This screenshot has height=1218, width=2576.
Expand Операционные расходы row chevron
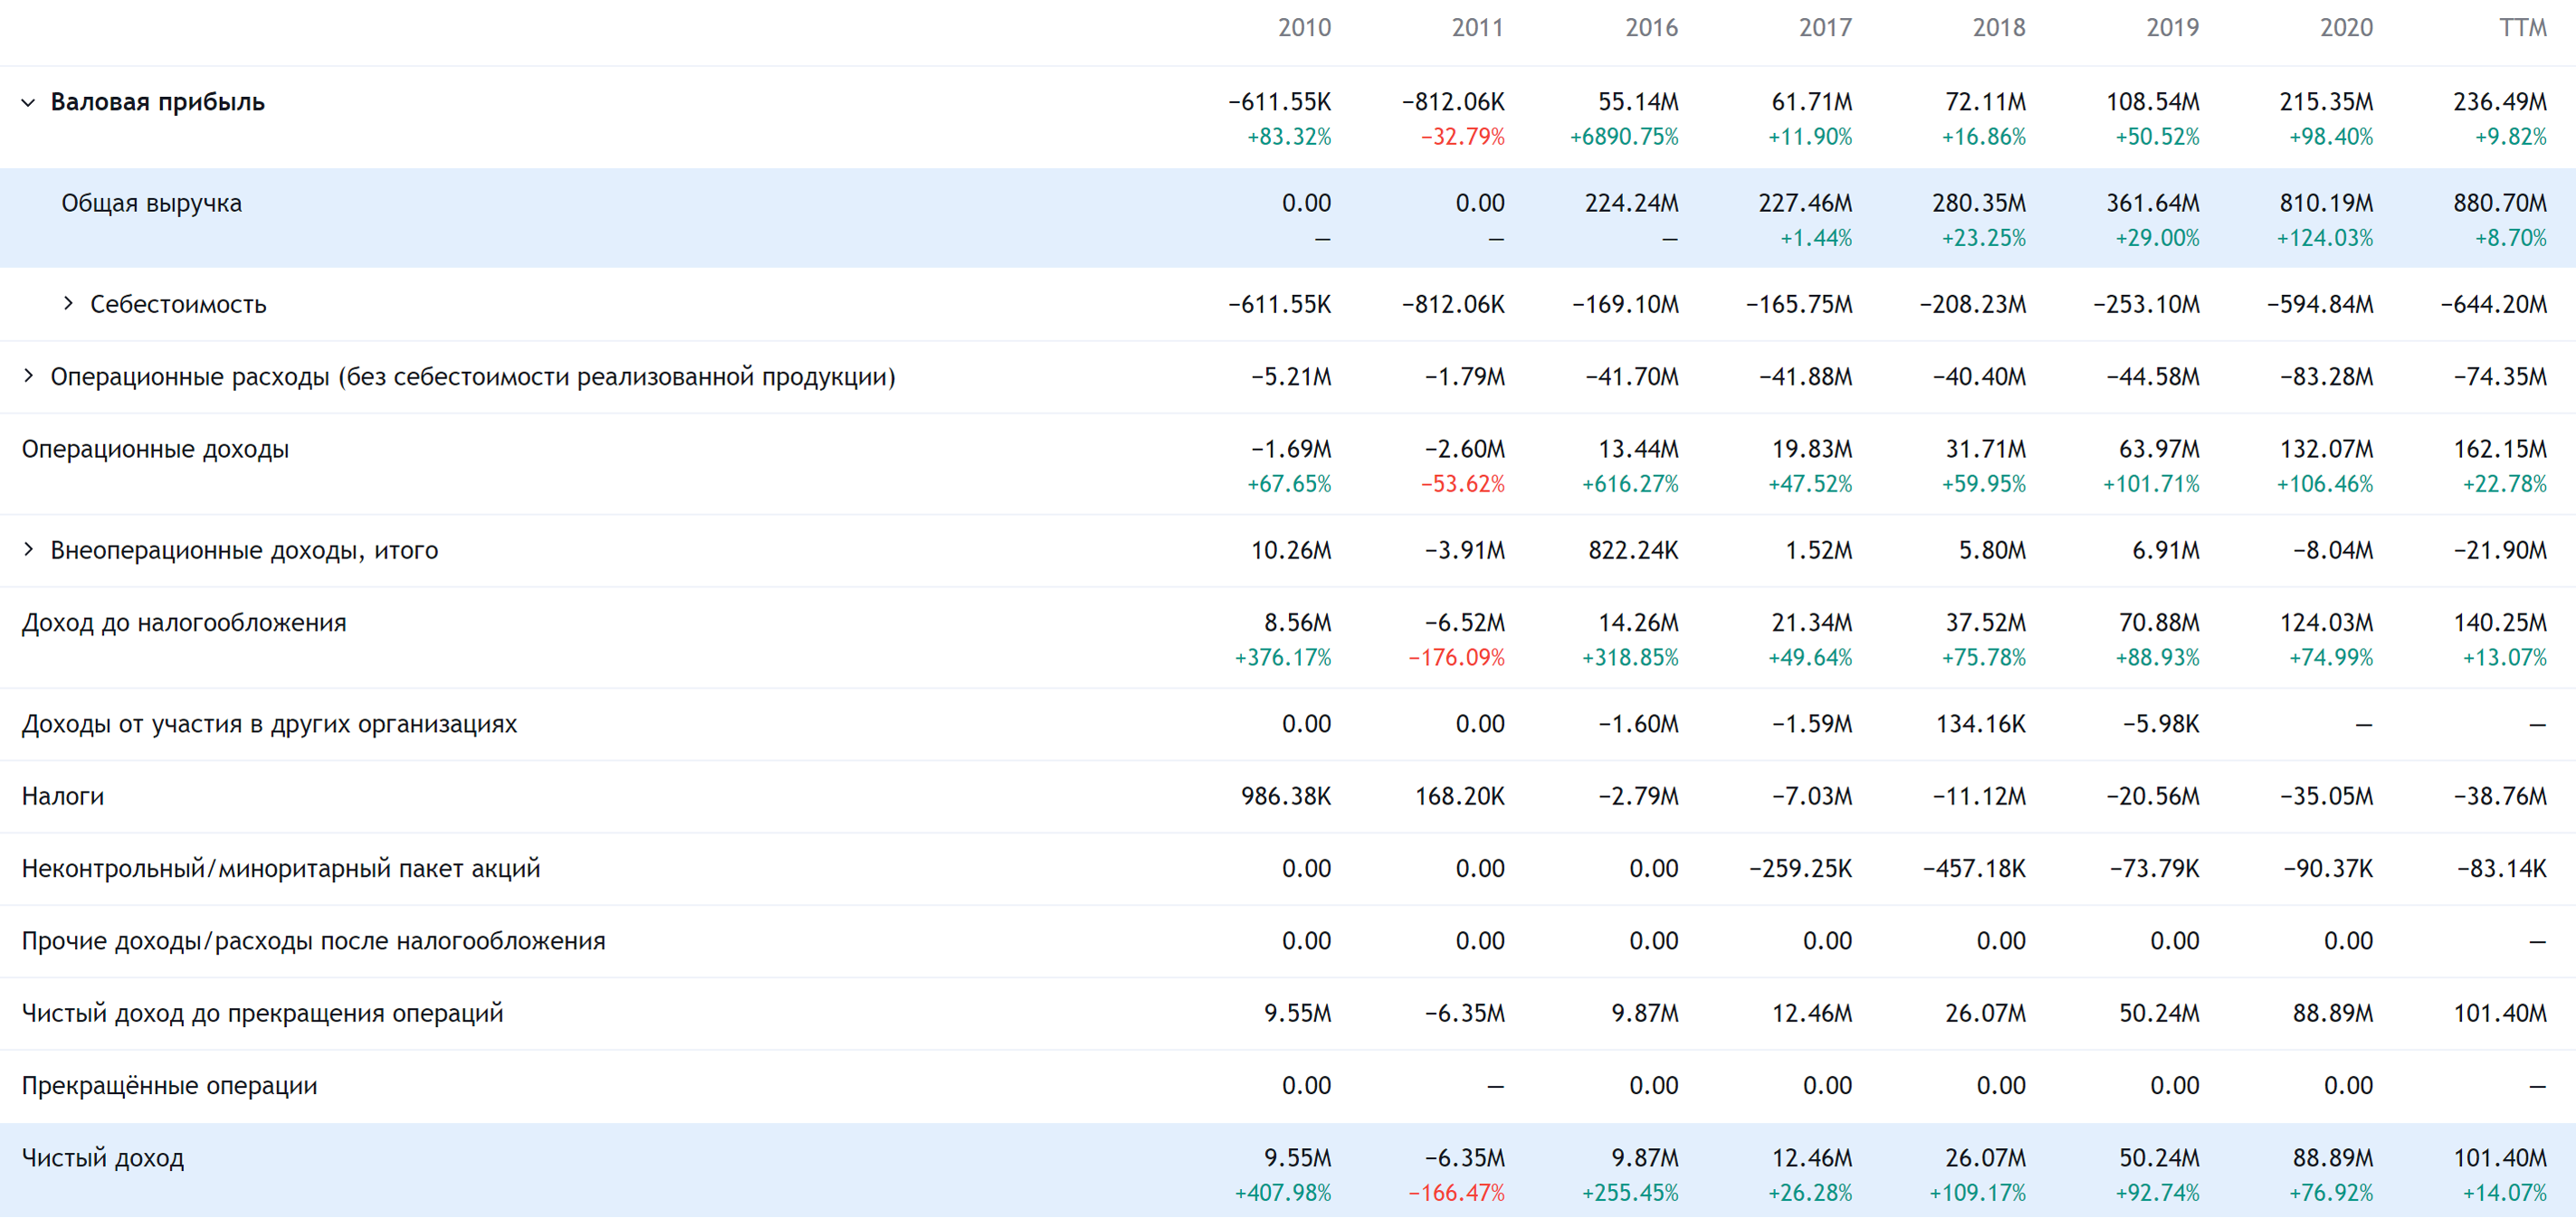click(28, 376)
